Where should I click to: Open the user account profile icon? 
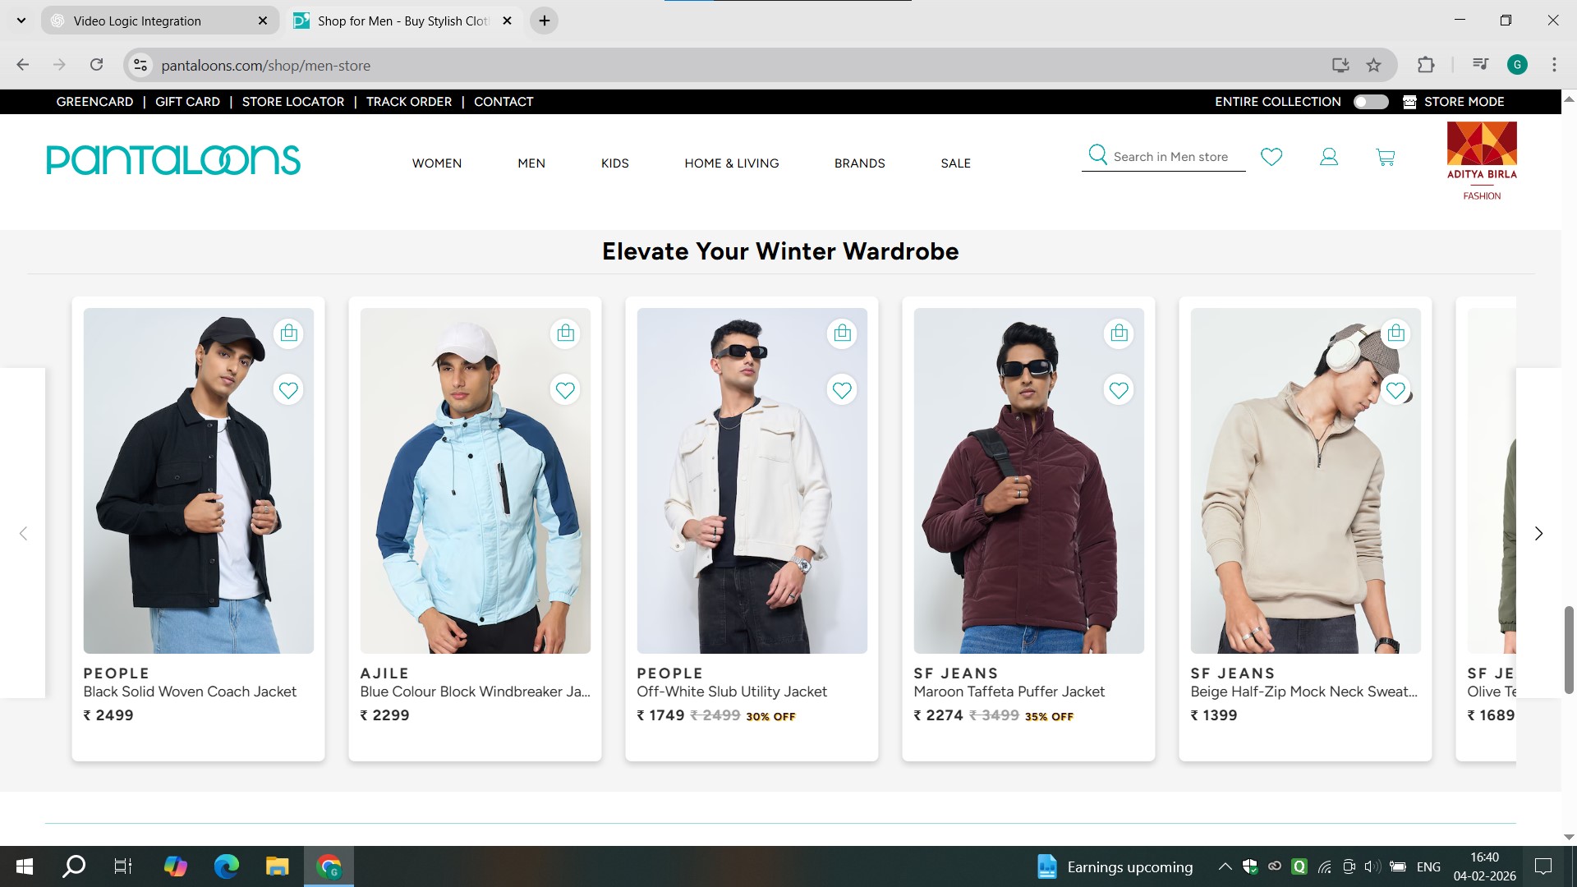click(1329, 157)
